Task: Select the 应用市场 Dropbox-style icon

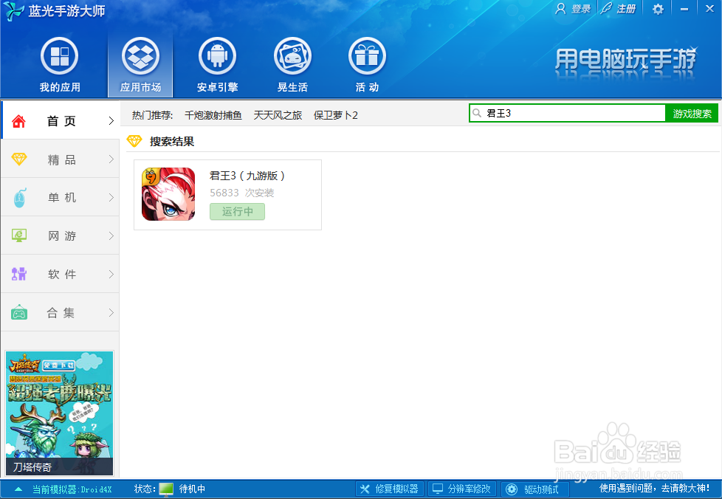Action: [140, 56]
